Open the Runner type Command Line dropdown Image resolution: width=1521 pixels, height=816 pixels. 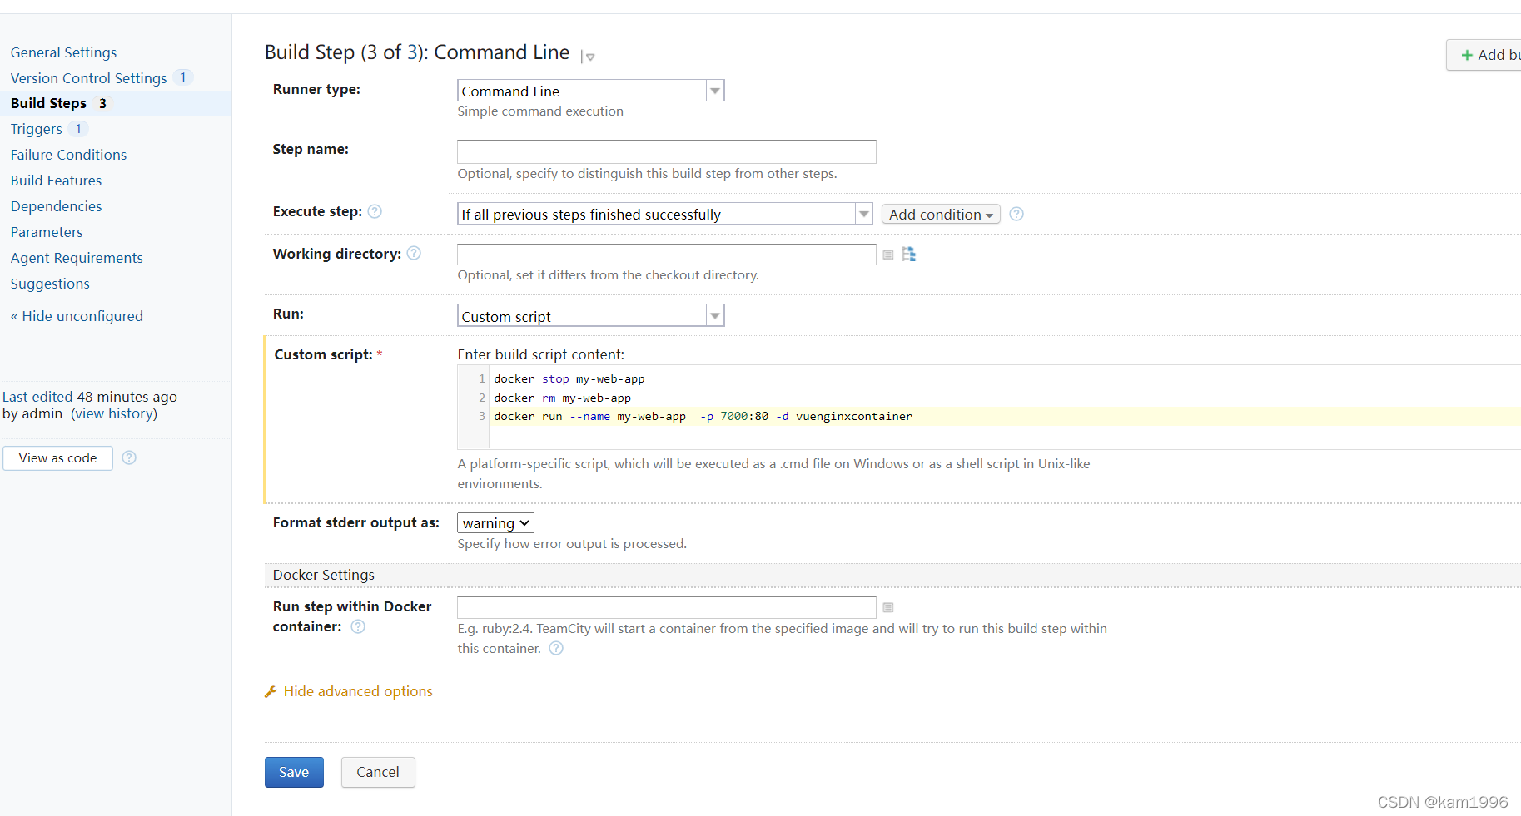click(x=591, y=91)
